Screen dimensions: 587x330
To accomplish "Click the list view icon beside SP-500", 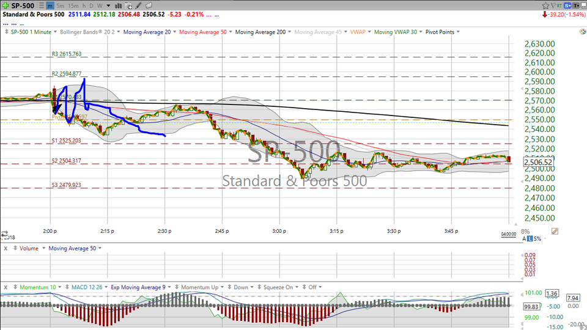I will tap(42, 5).
